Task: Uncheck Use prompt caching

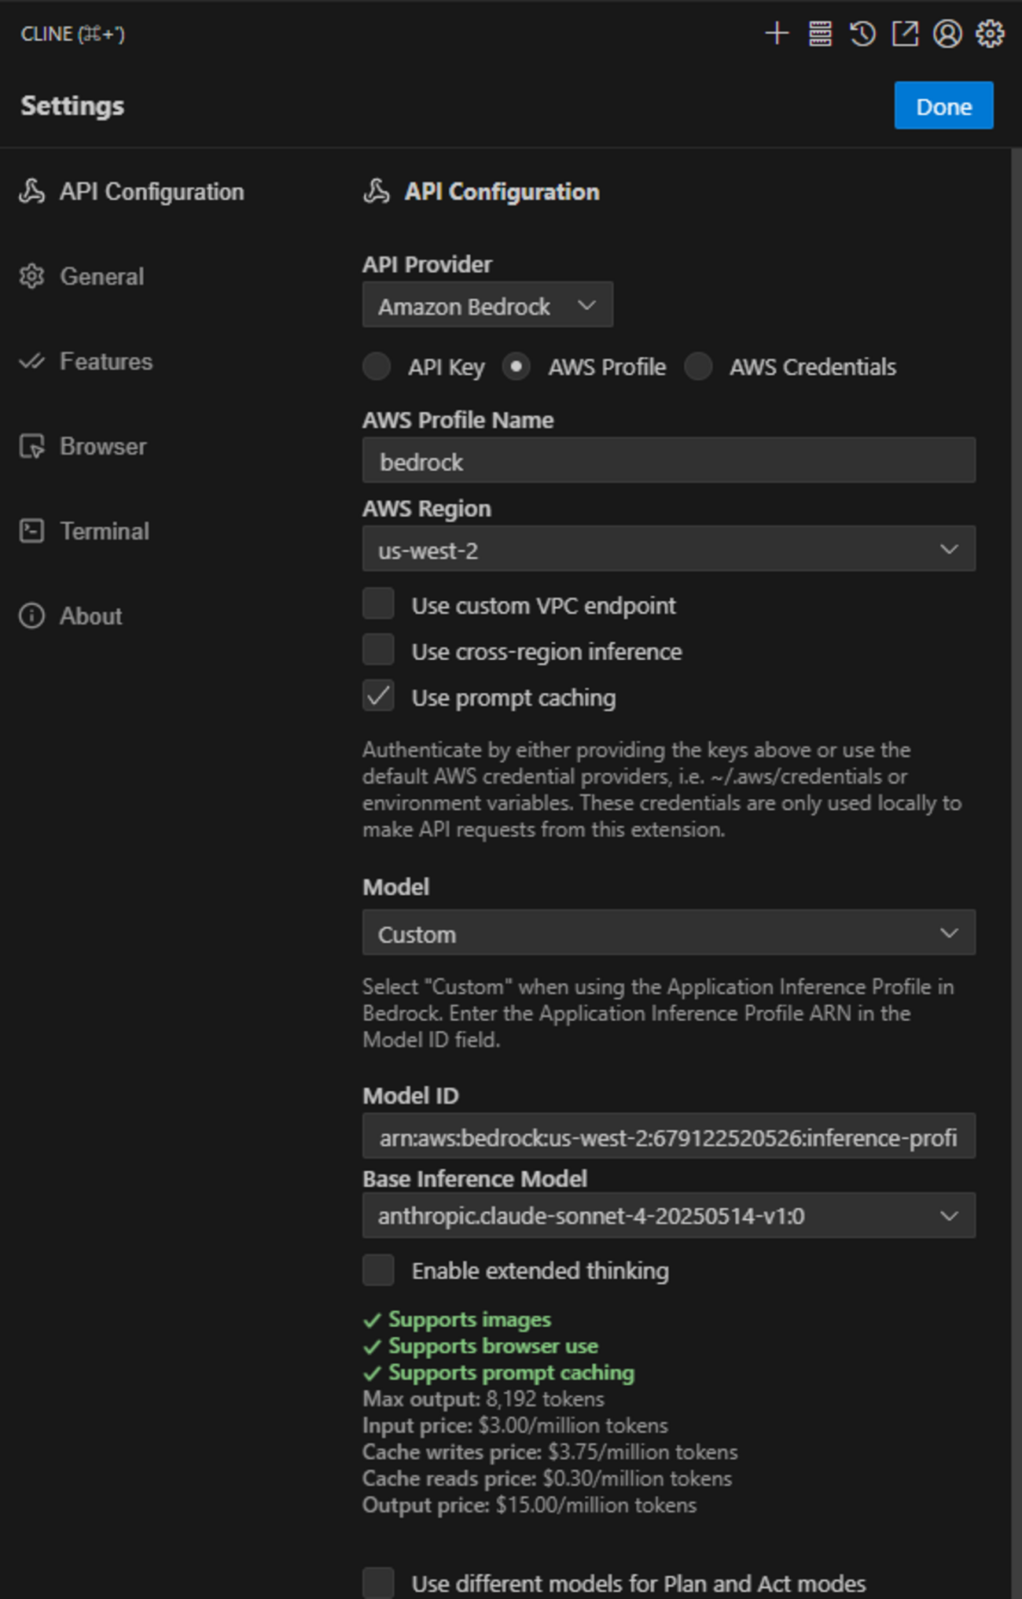Action: point(379,697)
